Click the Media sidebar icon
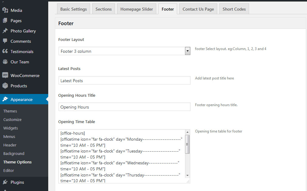The image size is (307, 191). point(5,10)
